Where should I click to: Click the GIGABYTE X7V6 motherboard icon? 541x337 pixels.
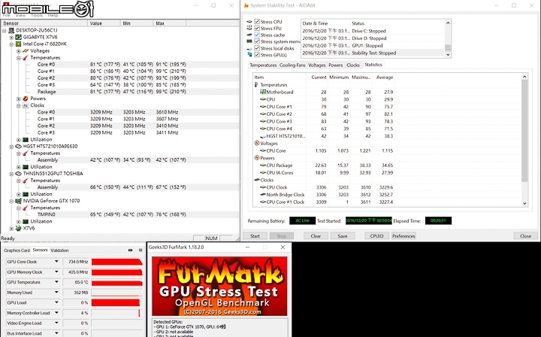[19, 38]
